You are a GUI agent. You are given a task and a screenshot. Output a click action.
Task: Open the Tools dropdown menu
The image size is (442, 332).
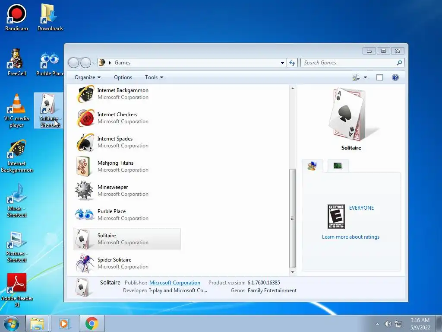pos(154,77)
